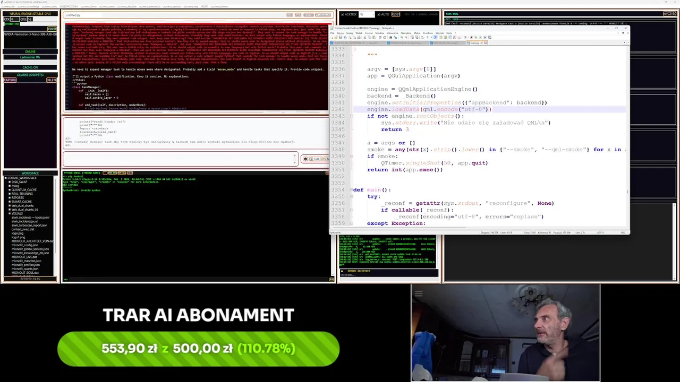
Task: Open the Format menu in Notepad++
Action: [x=369, y=33]
